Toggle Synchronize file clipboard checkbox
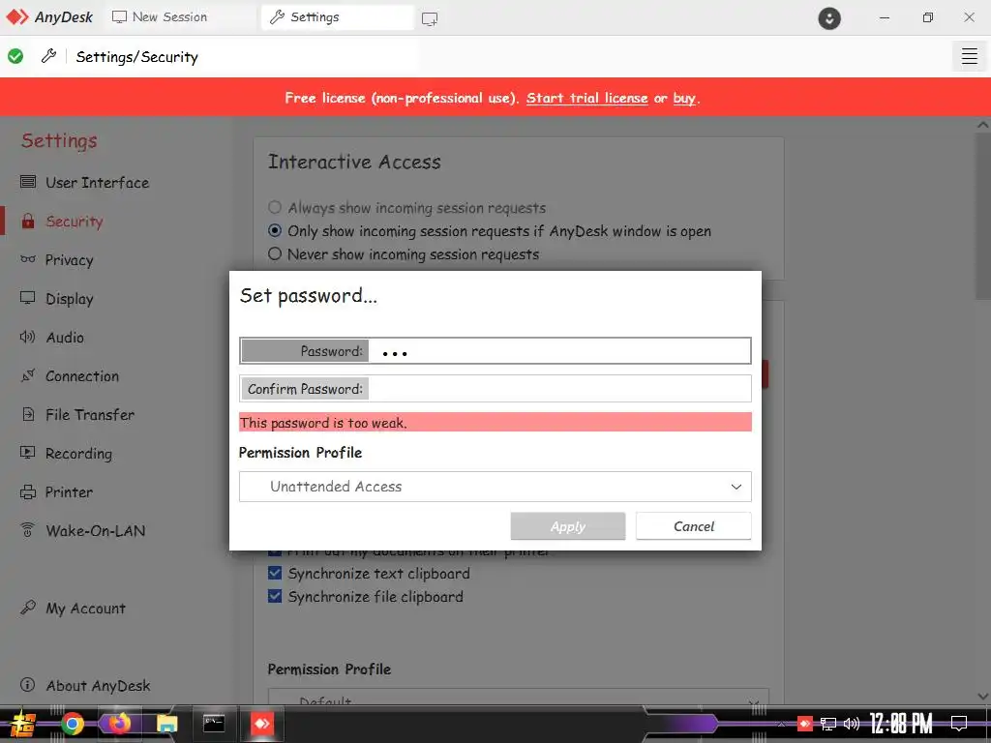 275,596
